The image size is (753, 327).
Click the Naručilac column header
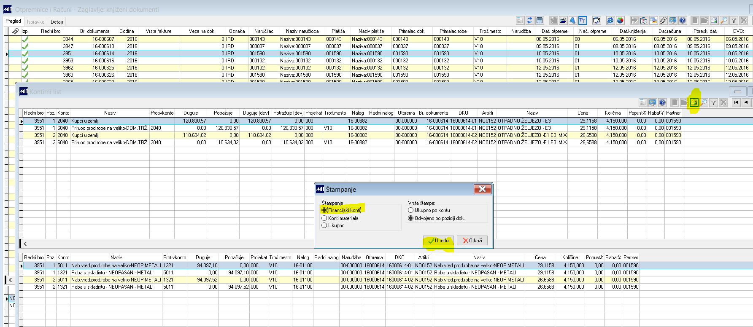(264, 31)
